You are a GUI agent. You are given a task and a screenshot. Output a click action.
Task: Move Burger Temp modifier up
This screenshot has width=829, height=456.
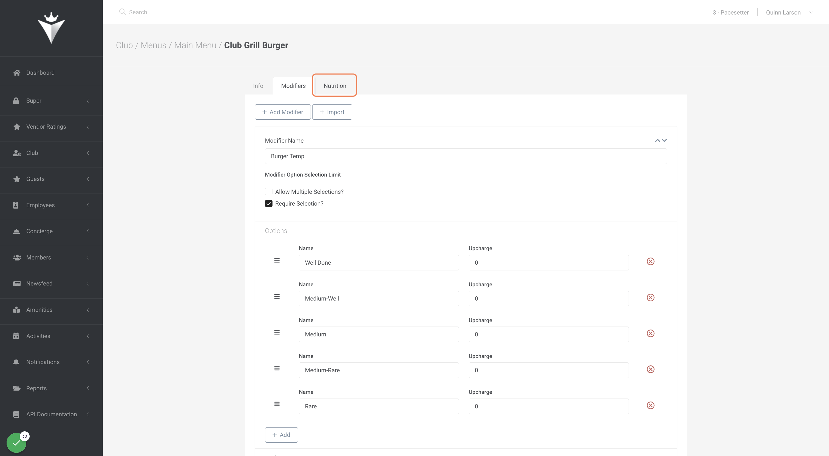[x=657, y=140]
